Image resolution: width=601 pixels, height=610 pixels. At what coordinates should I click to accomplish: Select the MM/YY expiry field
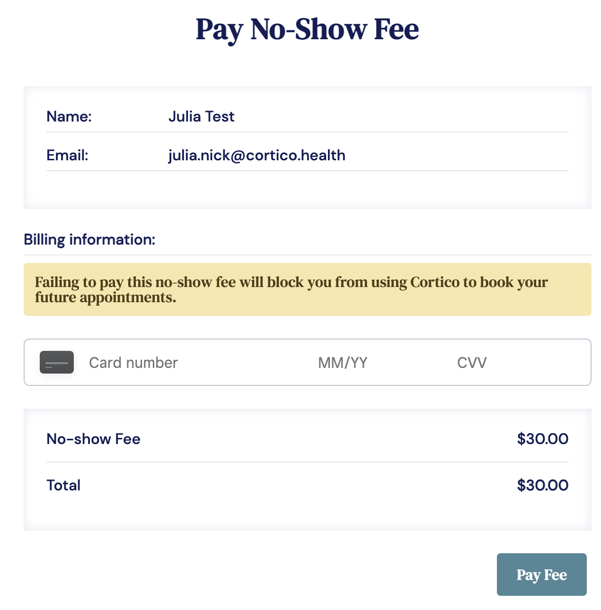(x=343, y=363)
